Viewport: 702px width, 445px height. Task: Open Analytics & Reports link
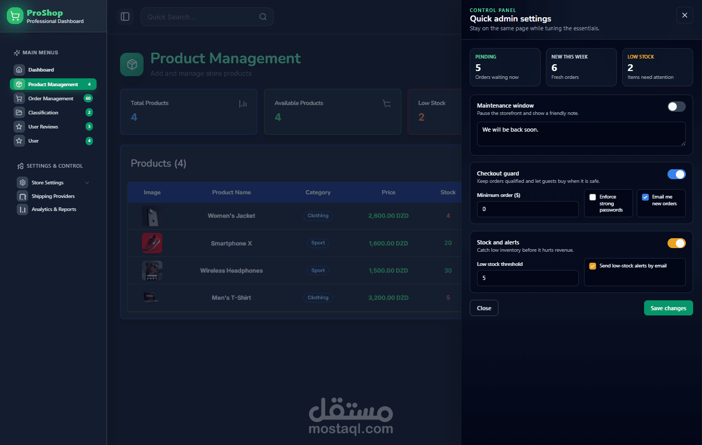53,209
